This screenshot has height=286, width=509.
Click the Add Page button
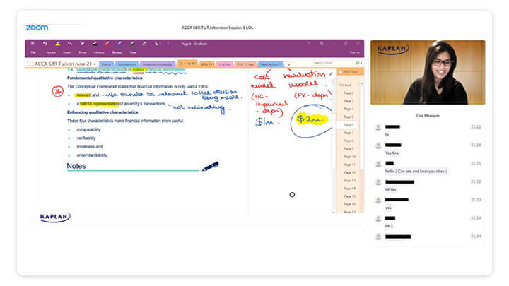(x=350, y=71)
